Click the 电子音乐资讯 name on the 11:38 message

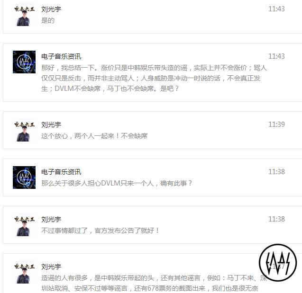(61, 172)
